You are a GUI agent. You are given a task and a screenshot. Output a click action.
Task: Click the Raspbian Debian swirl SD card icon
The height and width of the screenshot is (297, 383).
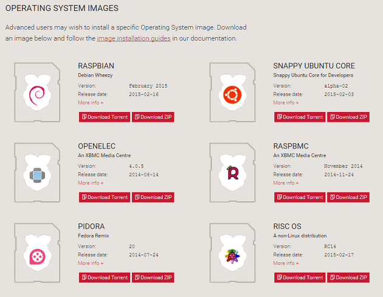click(x=37, y=93)
